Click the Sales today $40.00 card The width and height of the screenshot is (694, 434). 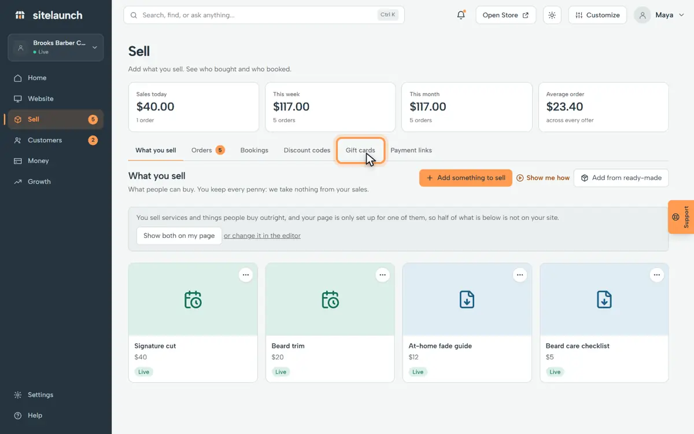click(x=194, y=107)
